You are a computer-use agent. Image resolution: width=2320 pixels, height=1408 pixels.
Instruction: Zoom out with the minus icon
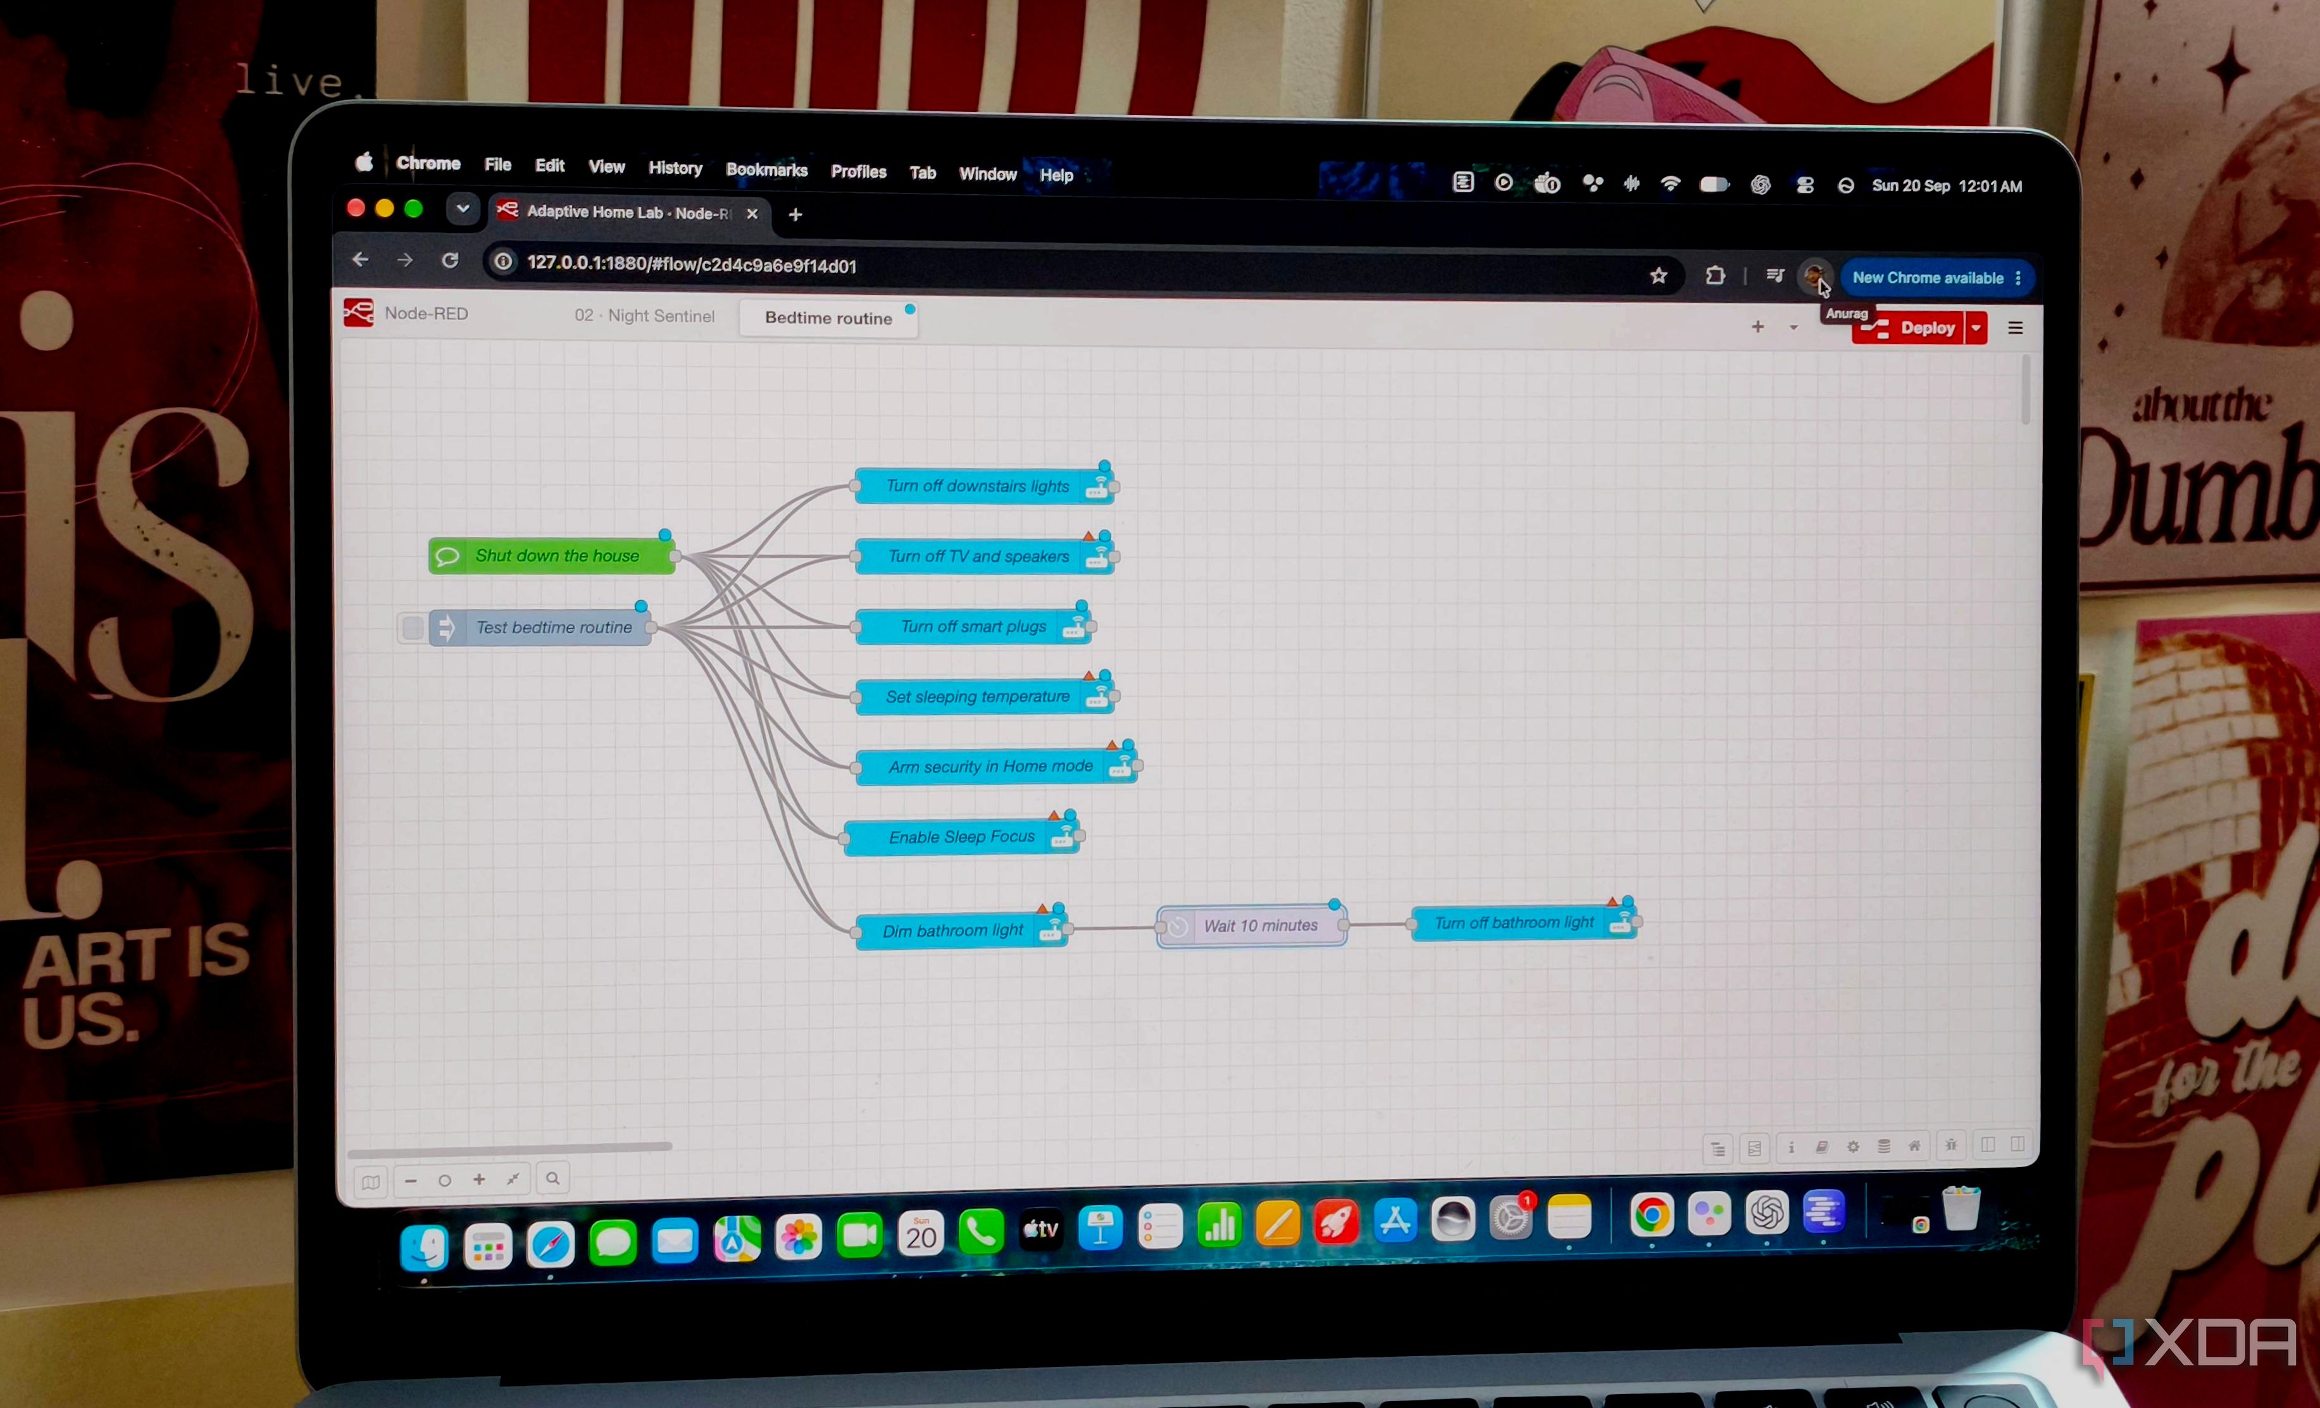tap(411, 1180)
